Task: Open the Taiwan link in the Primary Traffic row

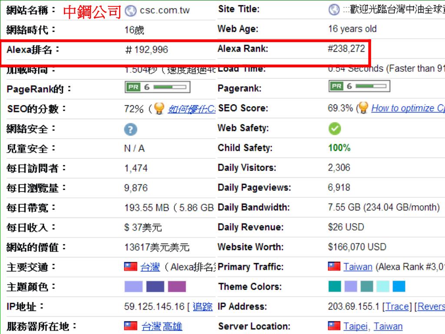Action: coord(358,267)
